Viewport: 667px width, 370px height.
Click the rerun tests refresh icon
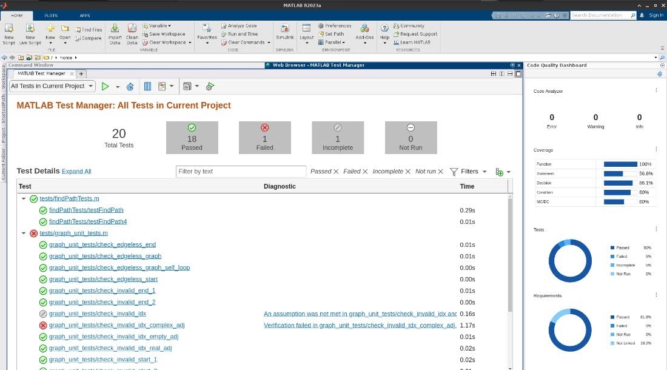tap(130, 87)
